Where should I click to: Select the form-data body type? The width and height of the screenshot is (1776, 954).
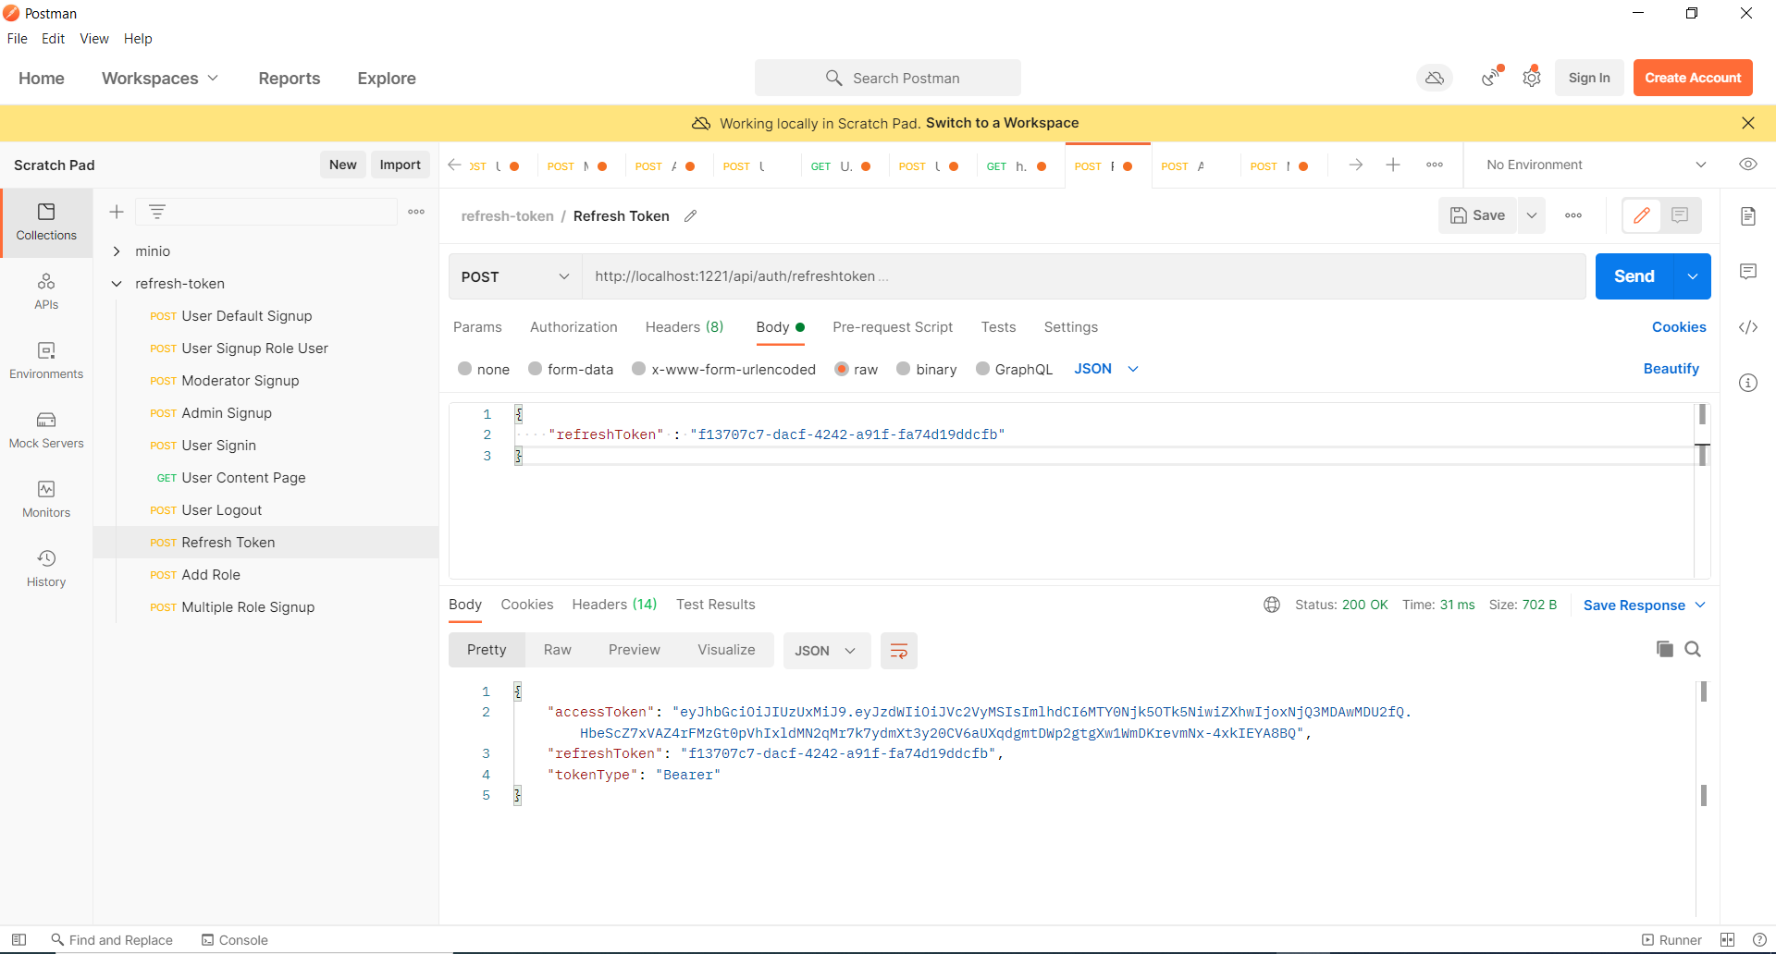535,369
